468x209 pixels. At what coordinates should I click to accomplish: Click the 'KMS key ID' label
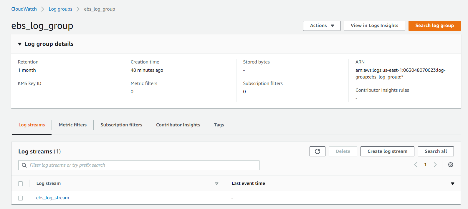coord(29,83)
